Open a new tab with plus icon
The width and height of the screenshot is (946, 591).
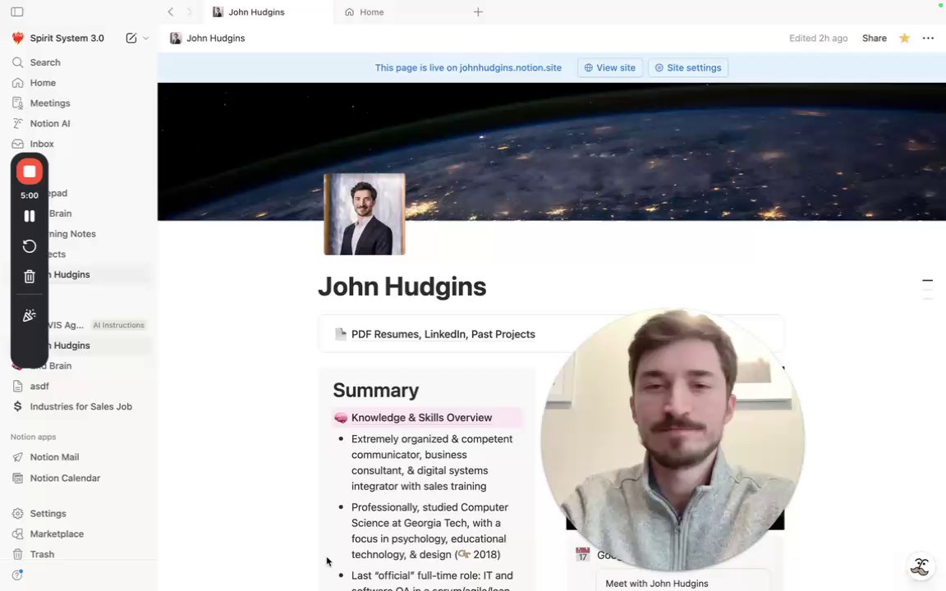point(478,11)
